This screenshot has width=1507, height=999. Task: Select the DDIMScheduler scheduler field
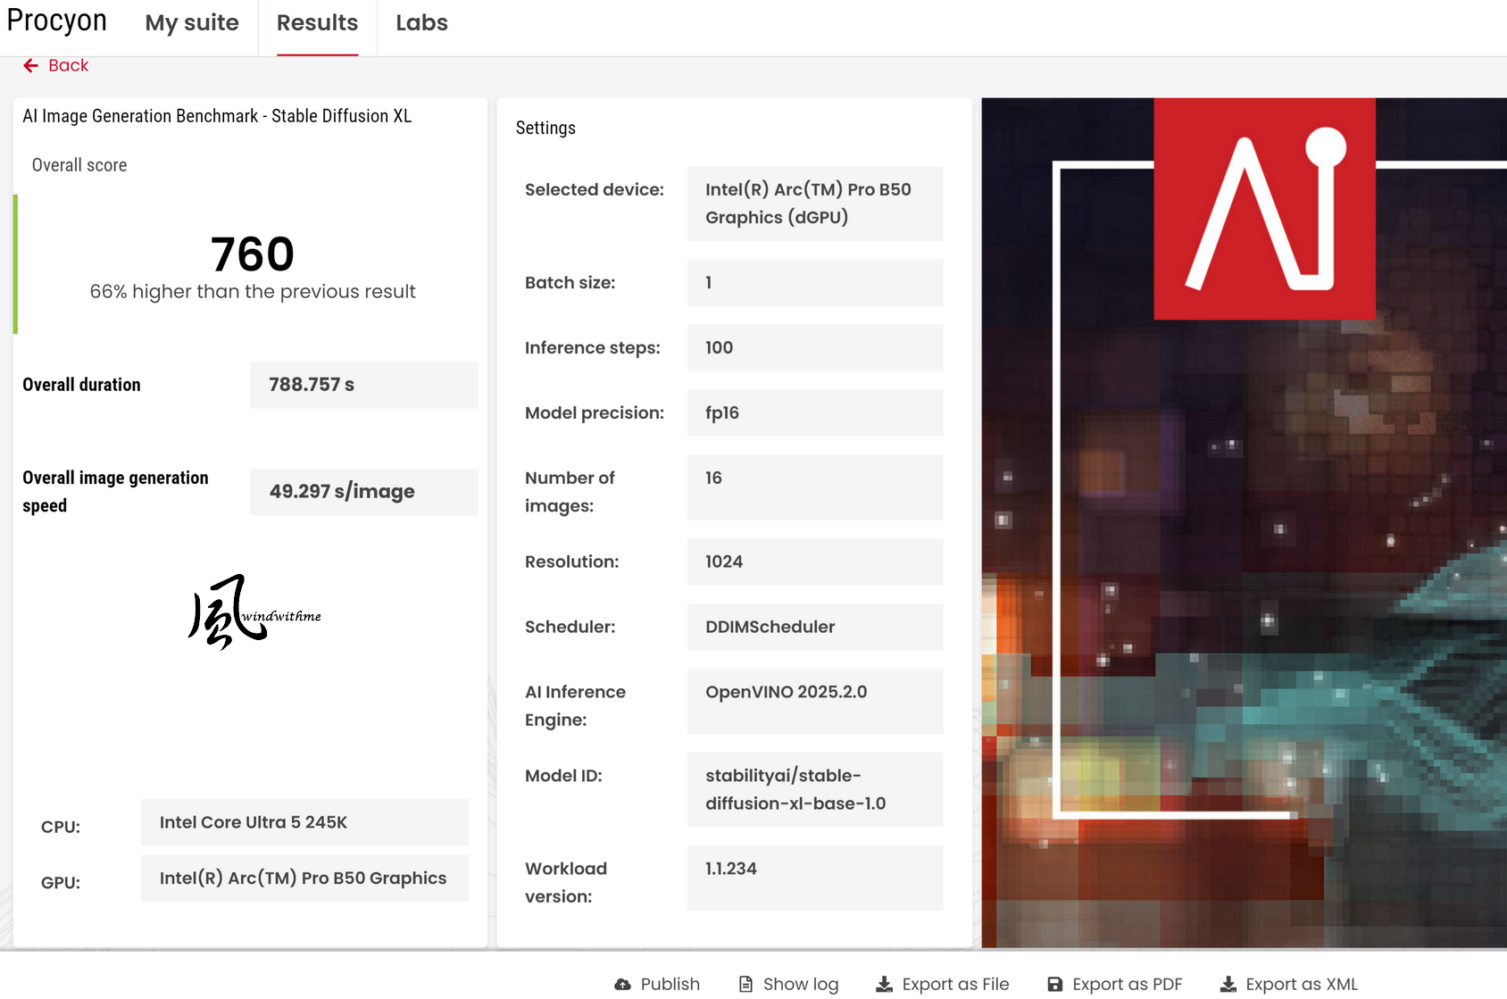click(x=814, y=627)
